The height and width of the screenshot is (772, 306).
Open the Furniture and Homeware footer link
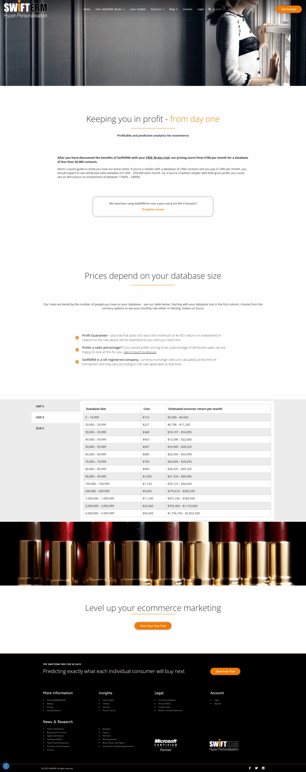[x=58, y=746]
